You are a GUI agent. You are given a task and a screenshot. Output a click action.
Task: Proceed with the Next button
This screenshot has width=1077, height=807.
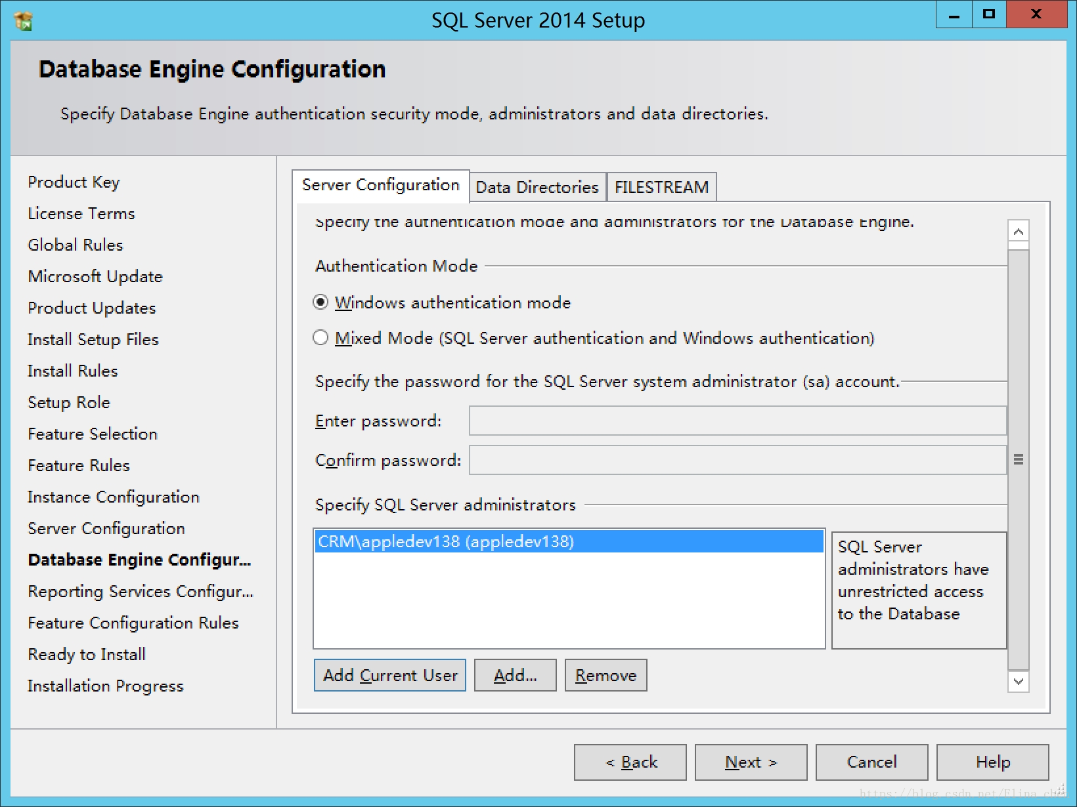tap(751, 762)
